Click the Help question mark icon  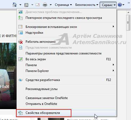tap(120, 5)
